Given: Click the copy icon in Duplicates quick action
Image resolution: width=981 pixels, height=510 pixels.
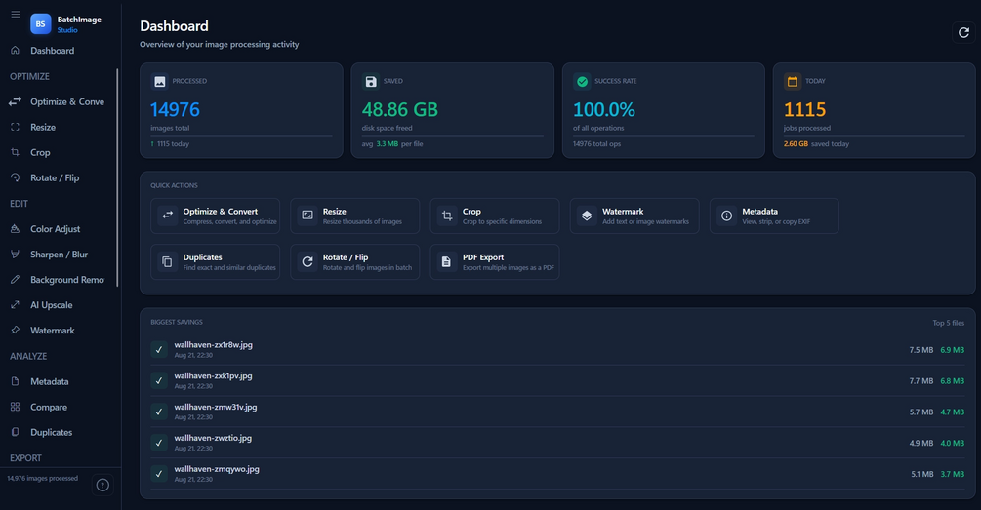Looking at the screenshot, I should point(167,262).
